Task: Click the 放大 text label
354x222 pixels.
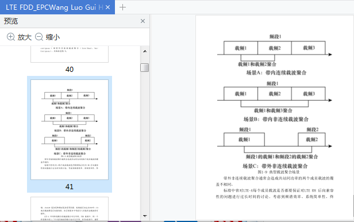Action: (25, 37)
